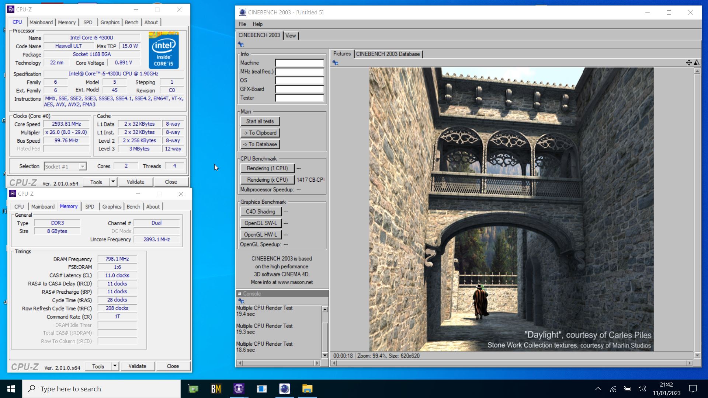The image size is (708, 398).
Task: Open the BM app in taskbar
Action: (216, 389)
